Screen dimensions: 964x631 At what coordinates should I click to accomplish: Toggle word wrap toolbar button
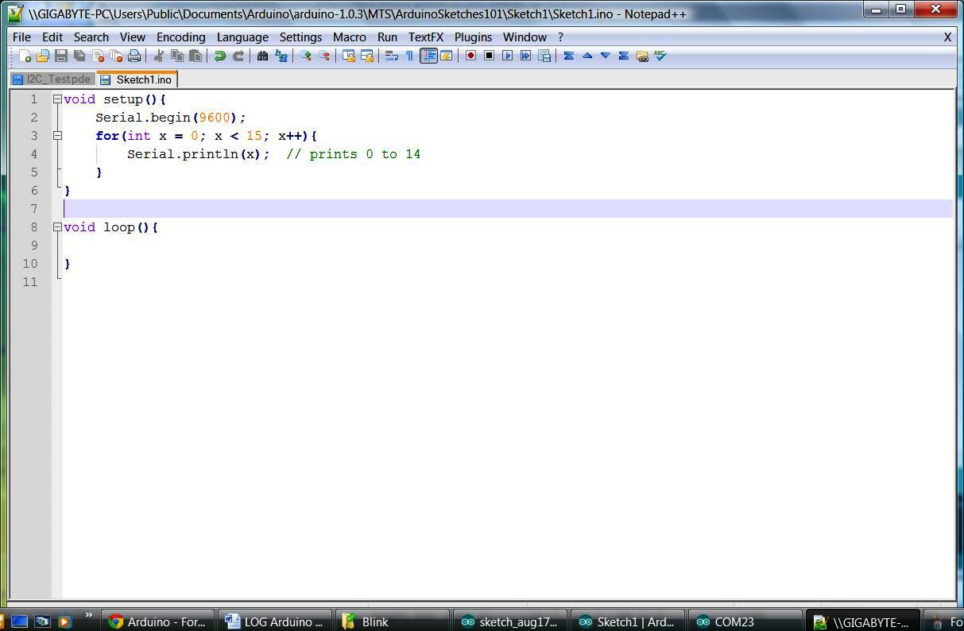click(x=391, y=56)
